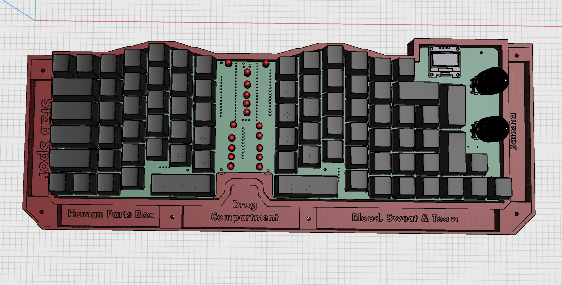
Task: Click the left half's long spacebar key
Action: pyautogui.click(x=182, y=185)
